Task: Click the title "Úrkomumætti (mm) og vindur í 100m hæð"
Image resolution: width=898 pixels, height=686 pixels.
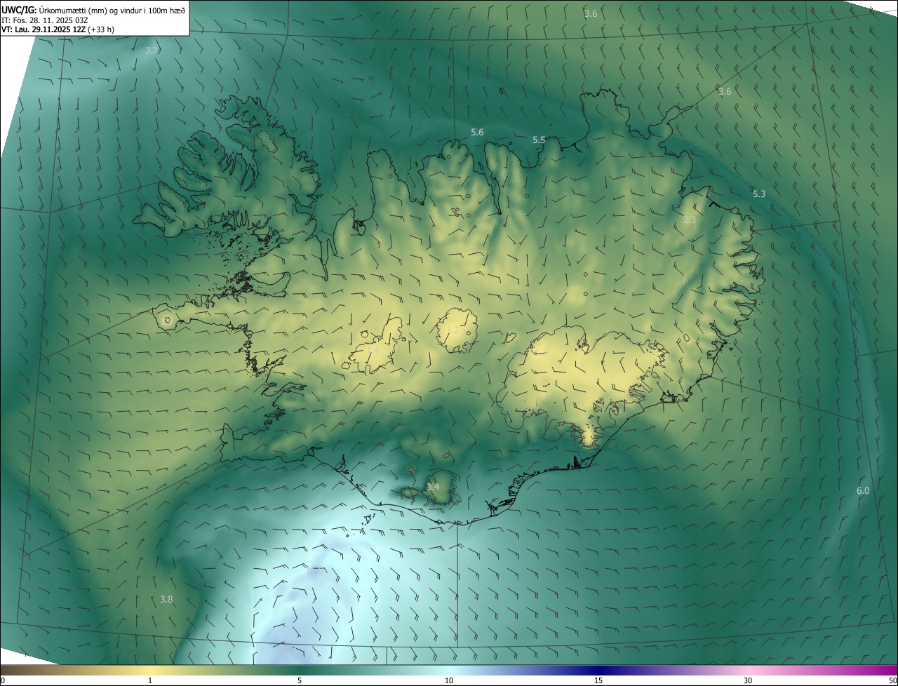Action: [112, 11]
